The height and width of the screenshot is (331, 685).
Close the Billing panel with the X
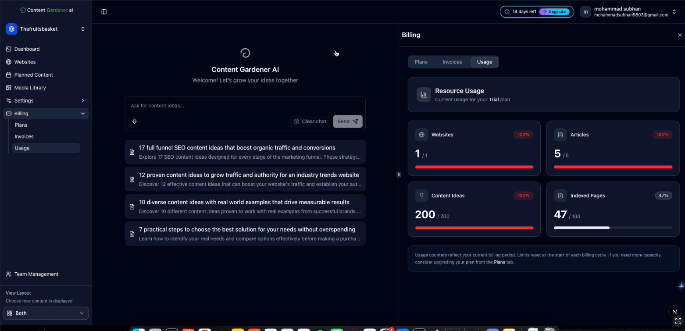[680, 35]
